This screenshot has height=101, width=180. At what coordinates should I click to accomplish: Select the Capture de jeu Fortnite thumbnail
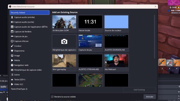point(90,41)
